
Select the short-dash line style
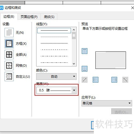point(54,43)
